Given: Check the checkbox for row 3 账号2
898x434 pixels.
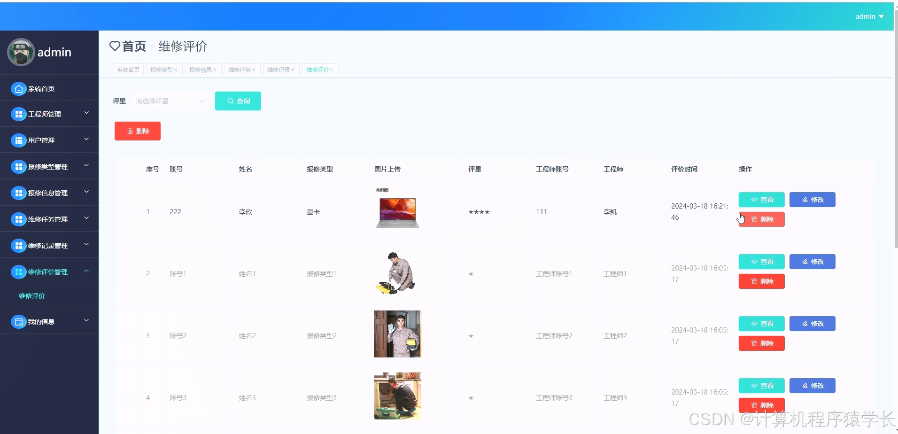Looking at the screenshot, I should pyautogui.click(x=126, y=335).
